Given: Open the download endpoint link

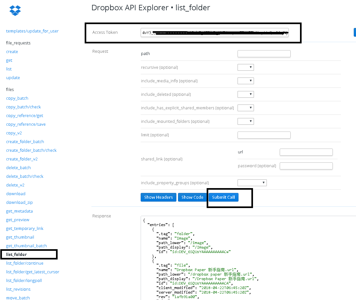Looking at the screenshot, I should tap(16, 194).
